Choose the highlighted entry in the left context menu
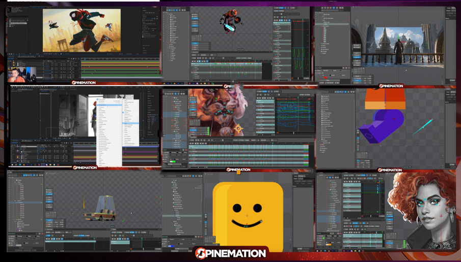The image size is (461, 262). click(109, 105)
